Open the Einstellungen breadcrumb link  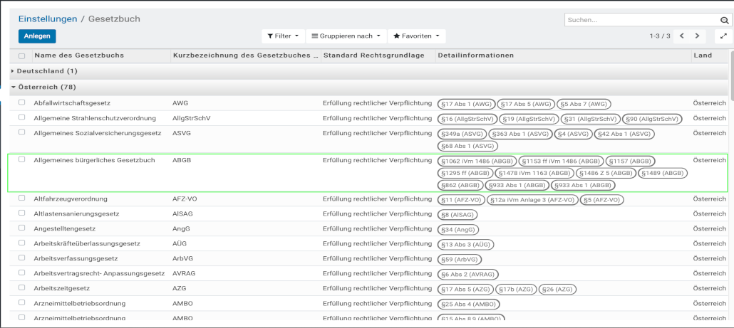pyautogui.click(x=47, y=18)
